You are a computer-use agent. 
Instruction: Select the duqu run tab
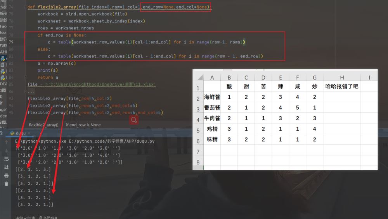click(20, 133)
